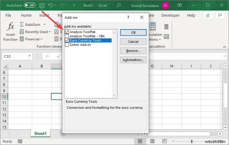Click the Insert Function fx icon
The image size is (229, 145).
[11, 26]
